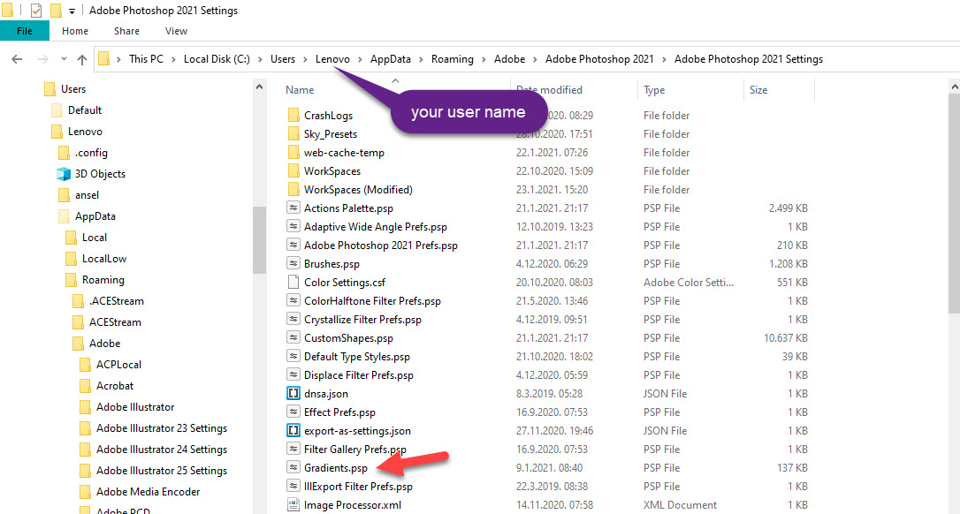Viewport: 960px width, 514px height.
Task: Click the AppData breadcrumb segment
Action: [391, 59]
